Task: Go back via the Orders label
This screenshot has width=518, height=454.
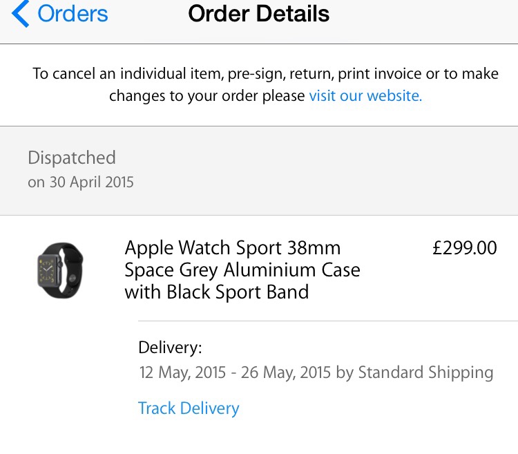Action: [73, 14]
